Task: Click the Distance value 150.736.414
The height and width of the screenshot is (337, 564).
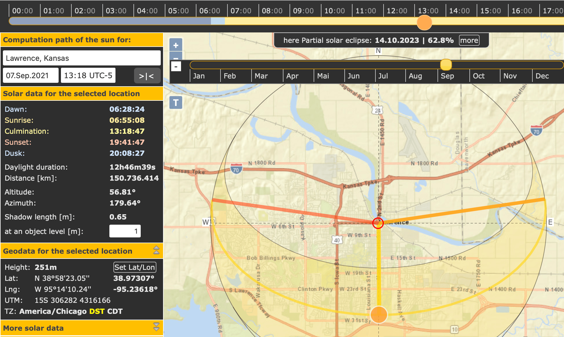Action: (x=134, y=178)
